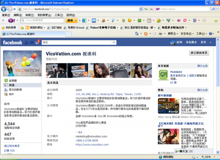Image resolution: width=220 pixels, height=160 pixels.
Task: Open the 聊天室 (3) chat bar
Action: pyautogui.click(x=193, y=151)
